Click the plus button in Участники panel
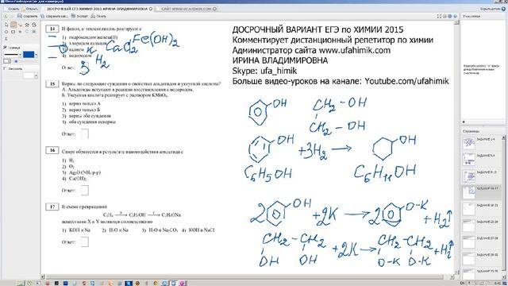The height and width of the screenshot is (286, 508). tap(464, 122)
